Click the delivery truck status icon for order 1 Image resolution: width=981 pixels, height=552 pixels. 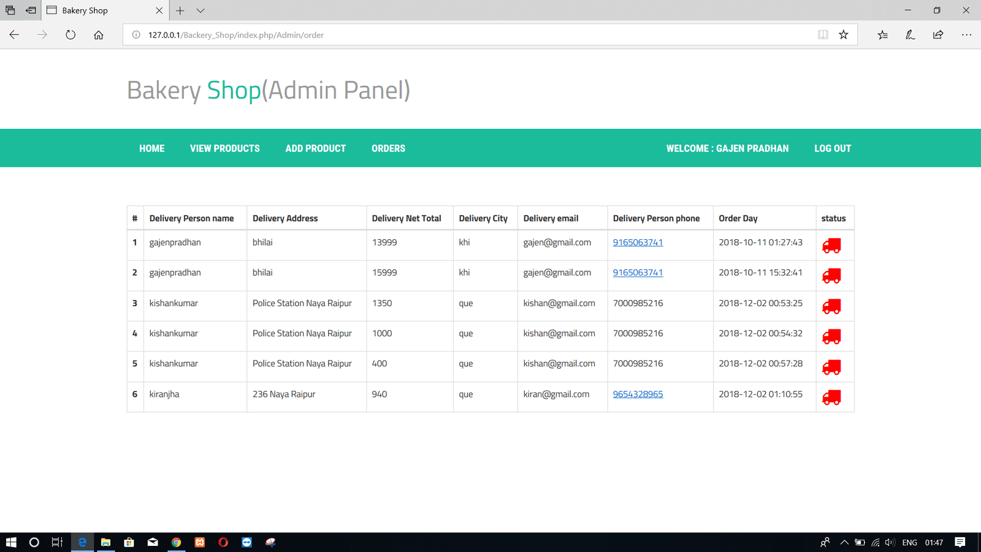pos(831,246)
